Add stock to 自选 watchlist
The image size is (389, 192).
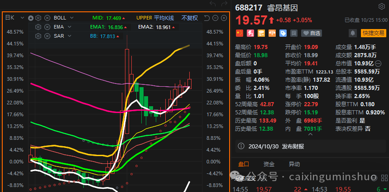click(312, 33)
